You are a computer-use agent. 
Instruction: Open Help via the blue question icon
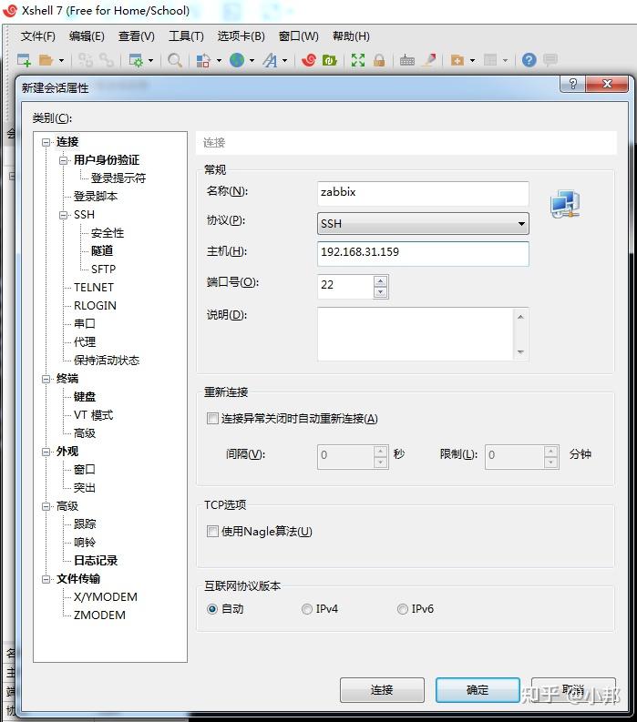(529, 60)
